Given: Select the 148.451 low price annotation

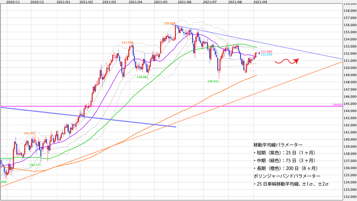Looking at the screenshot, I should click(213, 81).
